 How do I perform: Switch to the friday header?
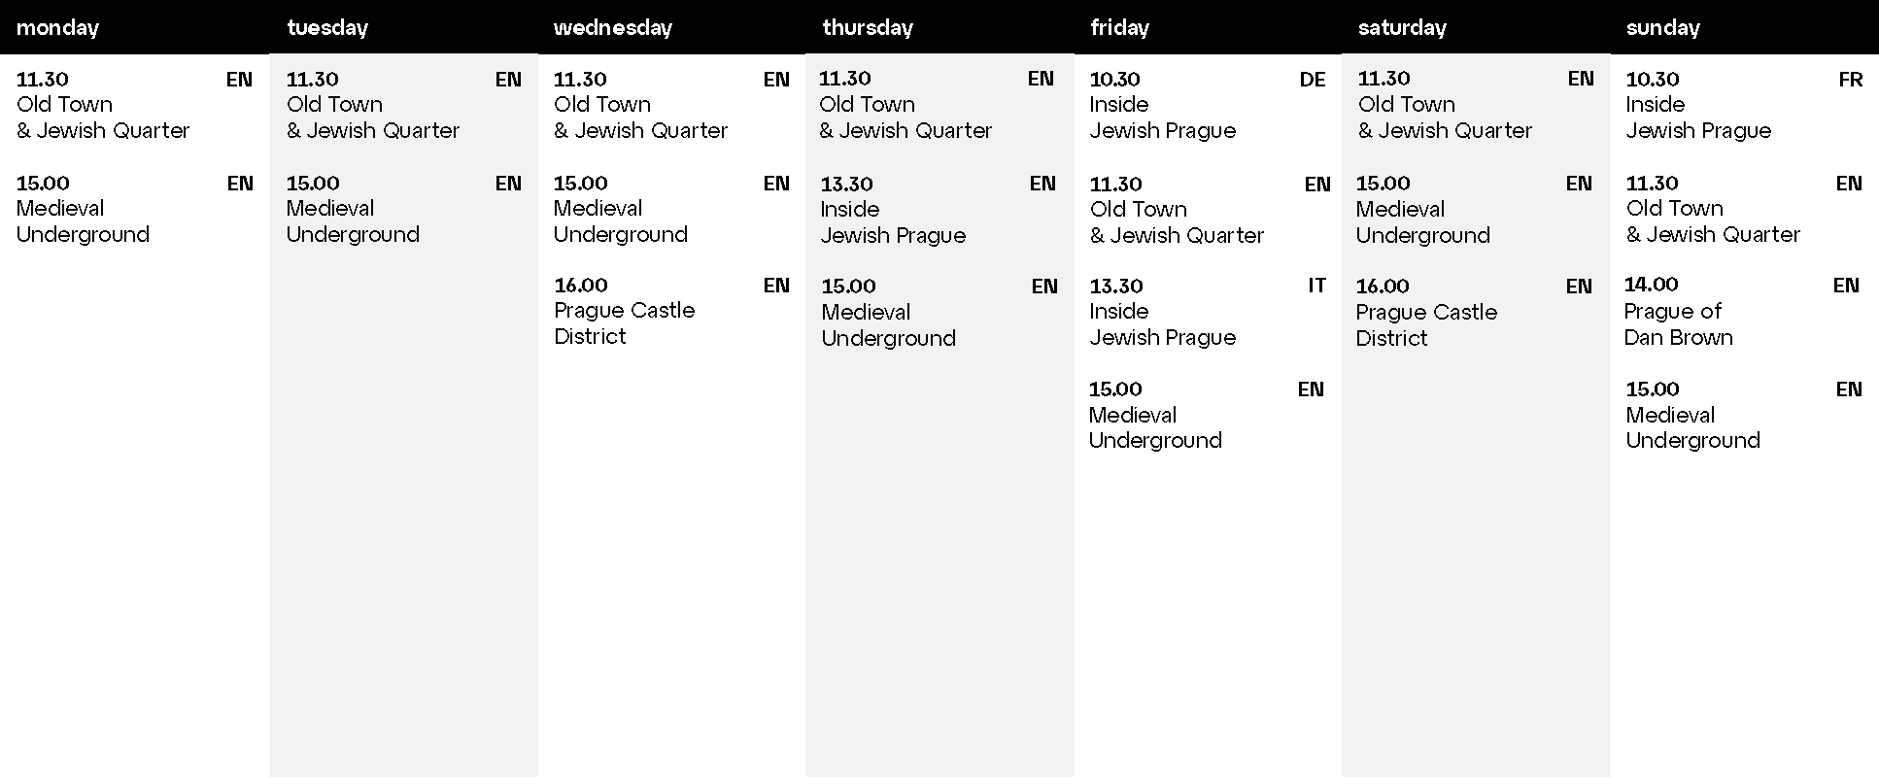pyautogui.click(x=1120, y=27)
